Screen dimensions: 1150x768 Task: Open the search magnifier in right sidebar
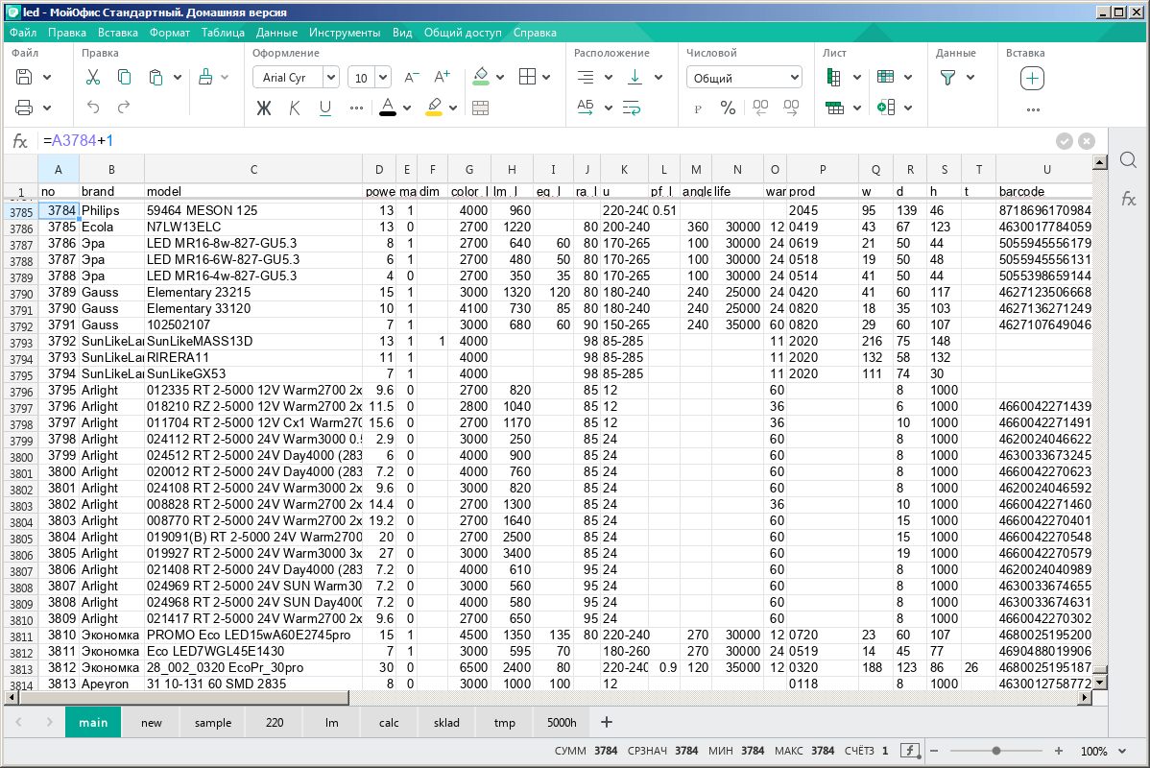1129,159
